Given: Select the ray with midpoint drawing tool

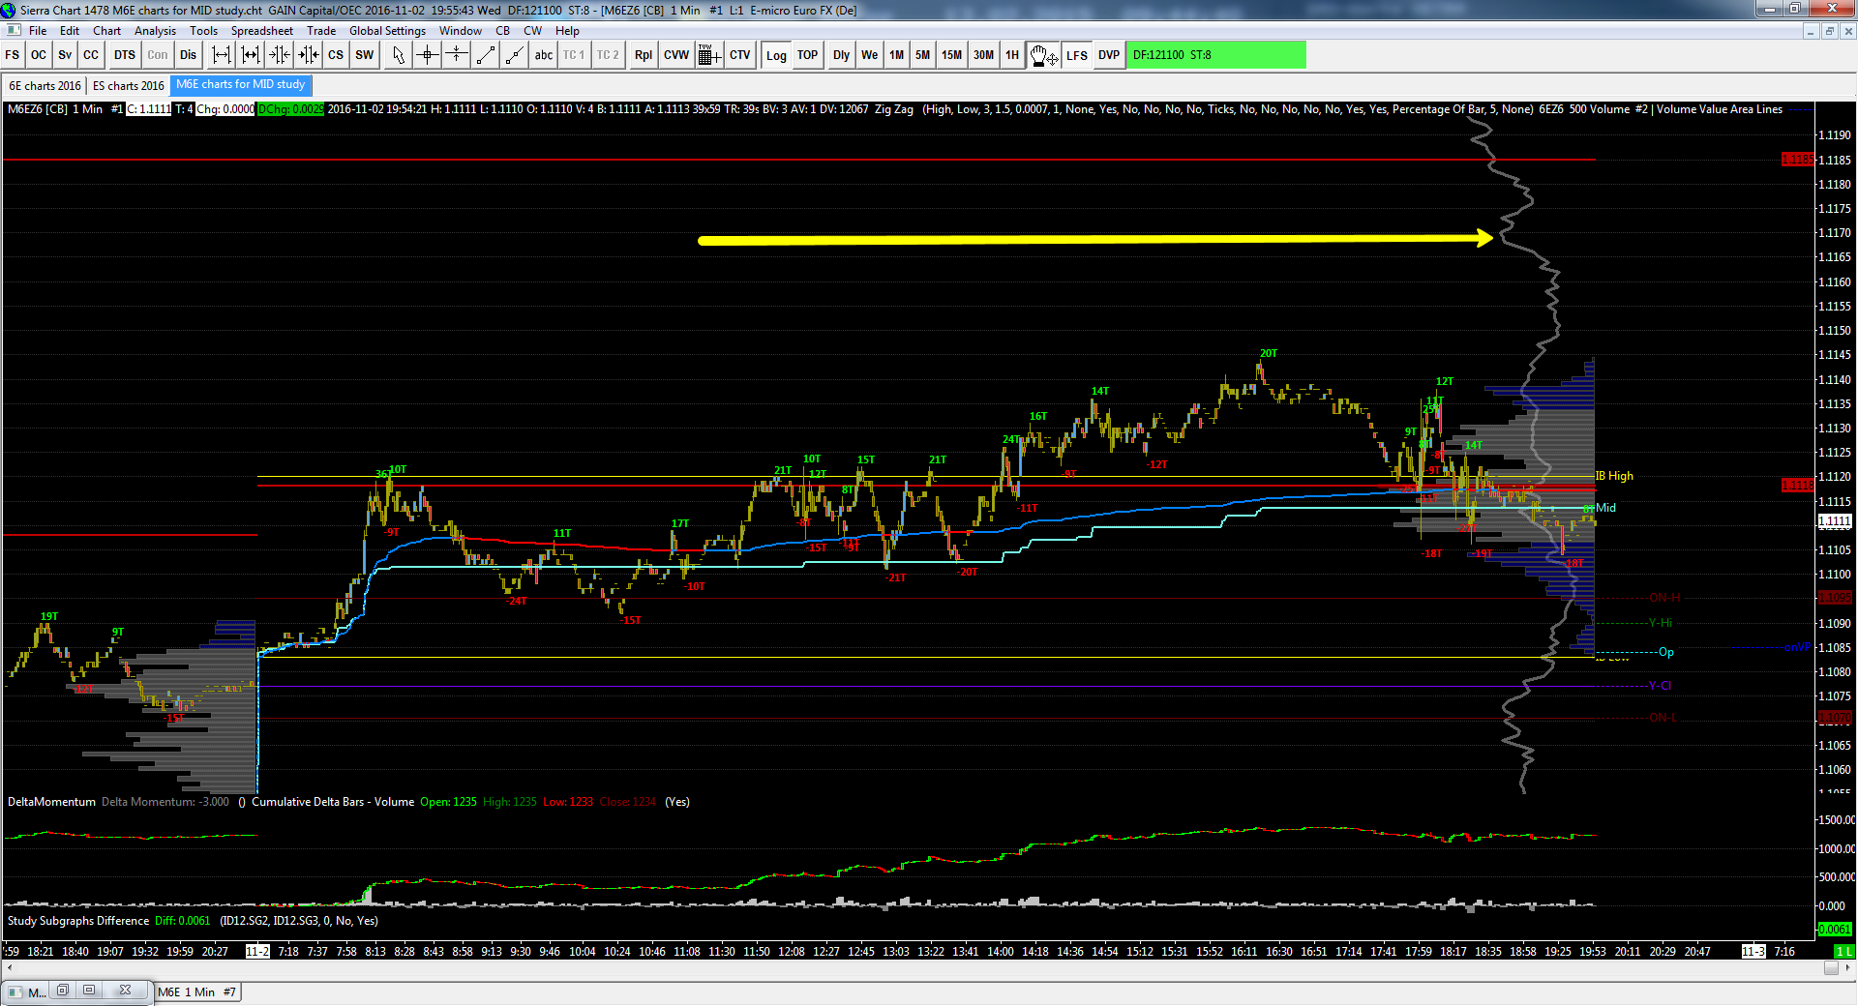Looking at the screenshot, I should coord(515,55).
